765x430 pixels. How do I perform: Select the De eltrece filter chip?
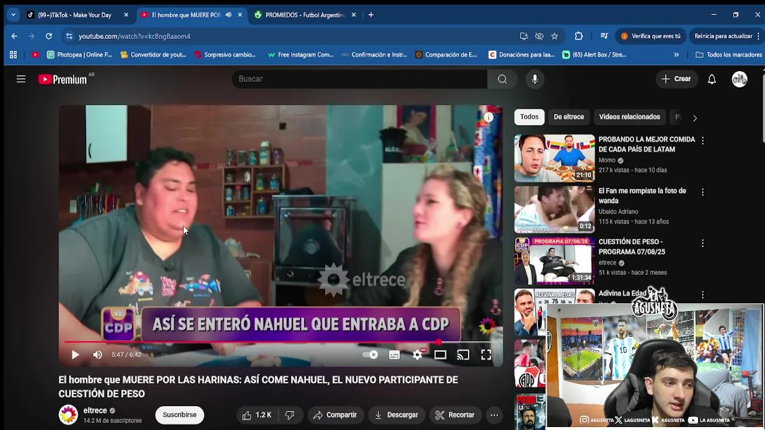click(568, 117)
